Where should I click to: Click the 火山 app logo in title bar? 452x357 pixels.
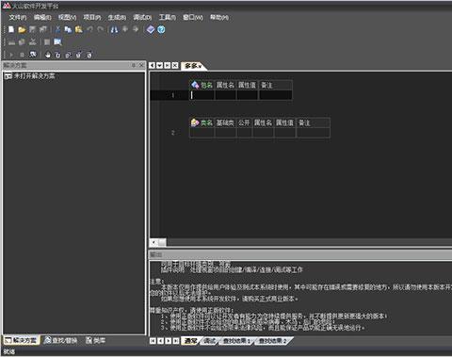[7, 6]
